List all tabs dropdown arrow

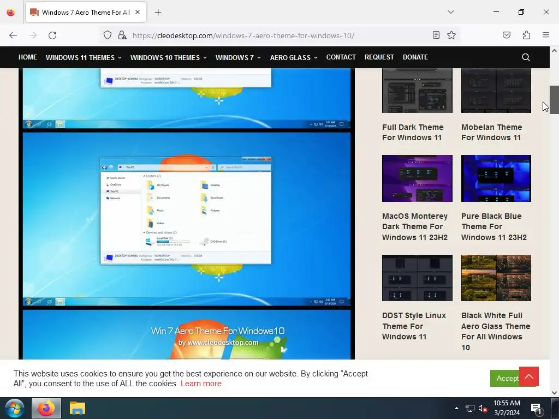tap(451, 12)
